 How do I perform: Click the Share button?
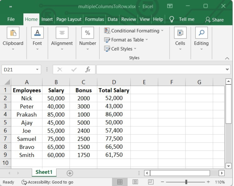click(x=214, y=20)
